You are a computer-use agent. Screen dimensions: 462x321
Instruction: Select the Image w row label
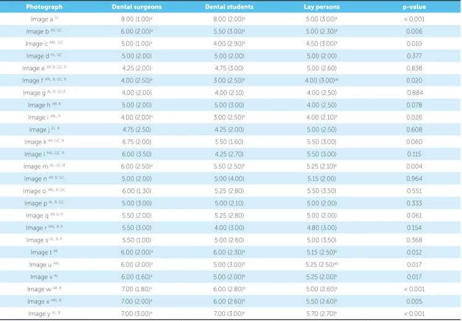pos(44,290)
